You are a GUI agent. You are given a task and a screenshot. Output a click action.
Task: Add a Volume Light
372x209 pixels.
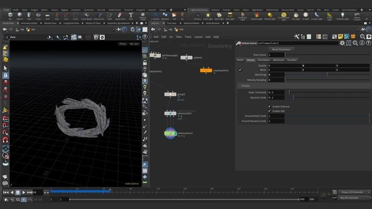[257, 16]
